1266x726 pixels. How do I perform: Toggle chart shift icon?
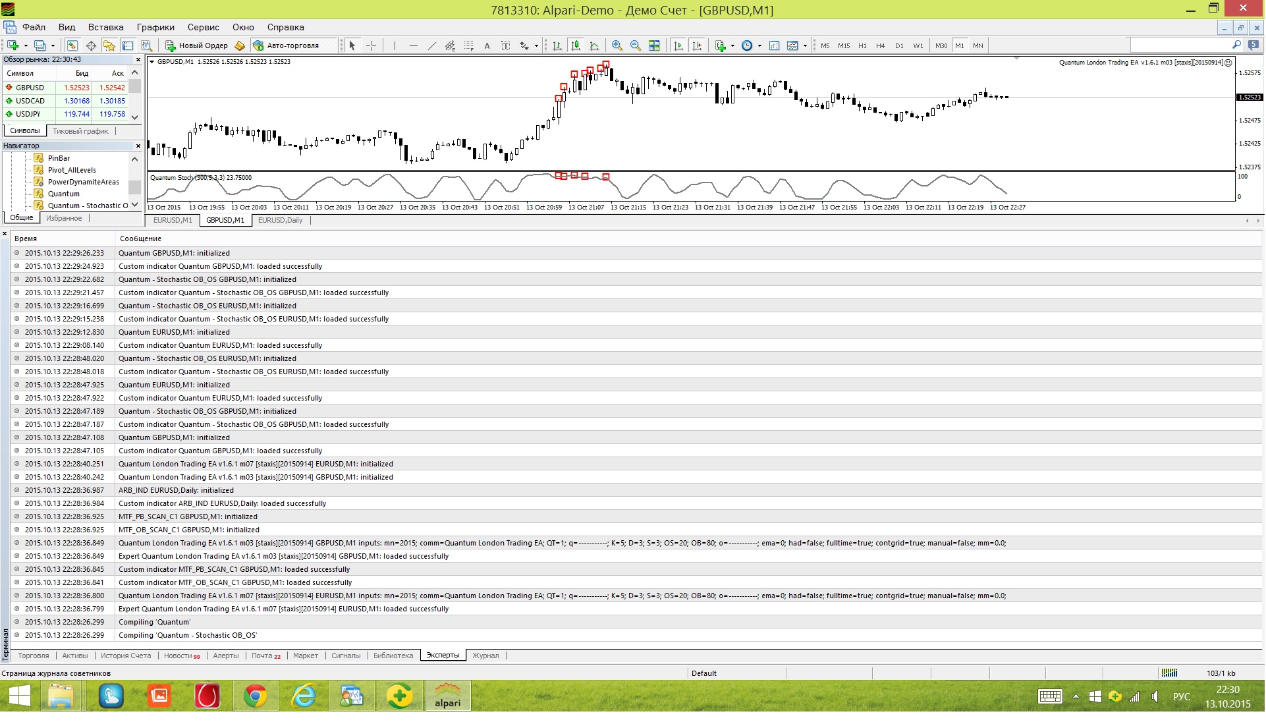[x=697, y=45]
